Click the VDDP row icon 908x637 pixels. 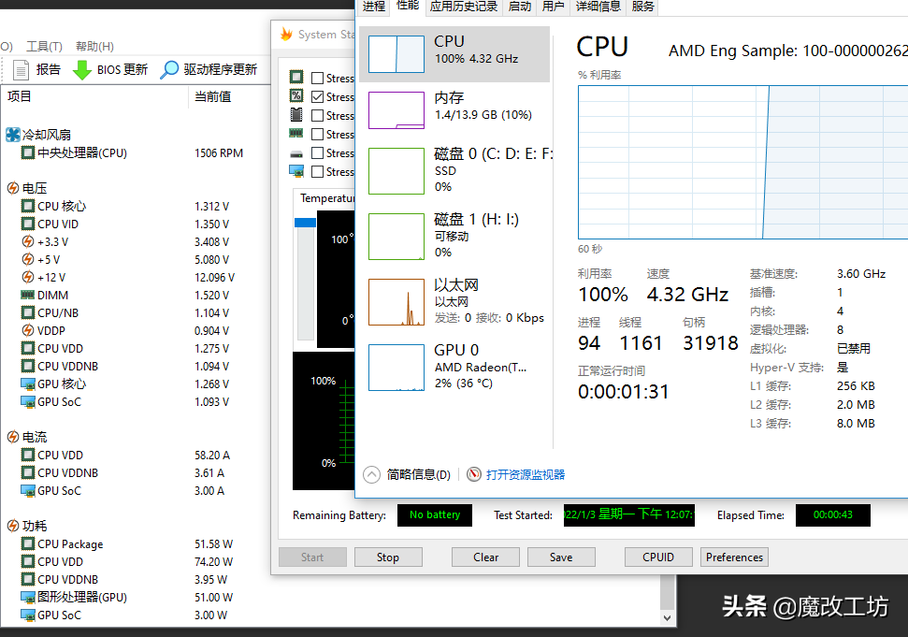pos(28,331)
